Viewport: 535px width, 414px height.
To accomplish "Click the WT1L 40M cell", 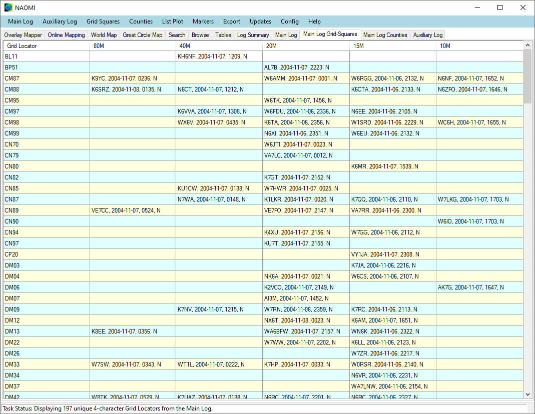I will 219,364.
